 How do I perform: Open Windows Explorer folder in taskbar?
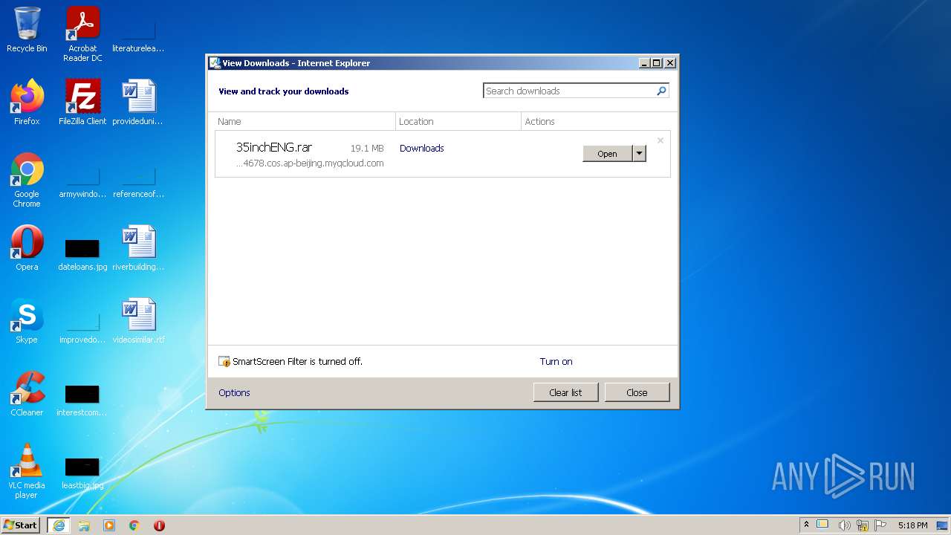(x=84, y=525)
